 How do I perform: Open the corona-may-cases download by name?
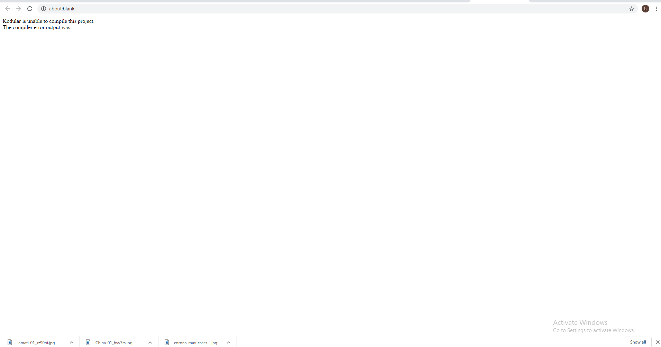point(195,342)
